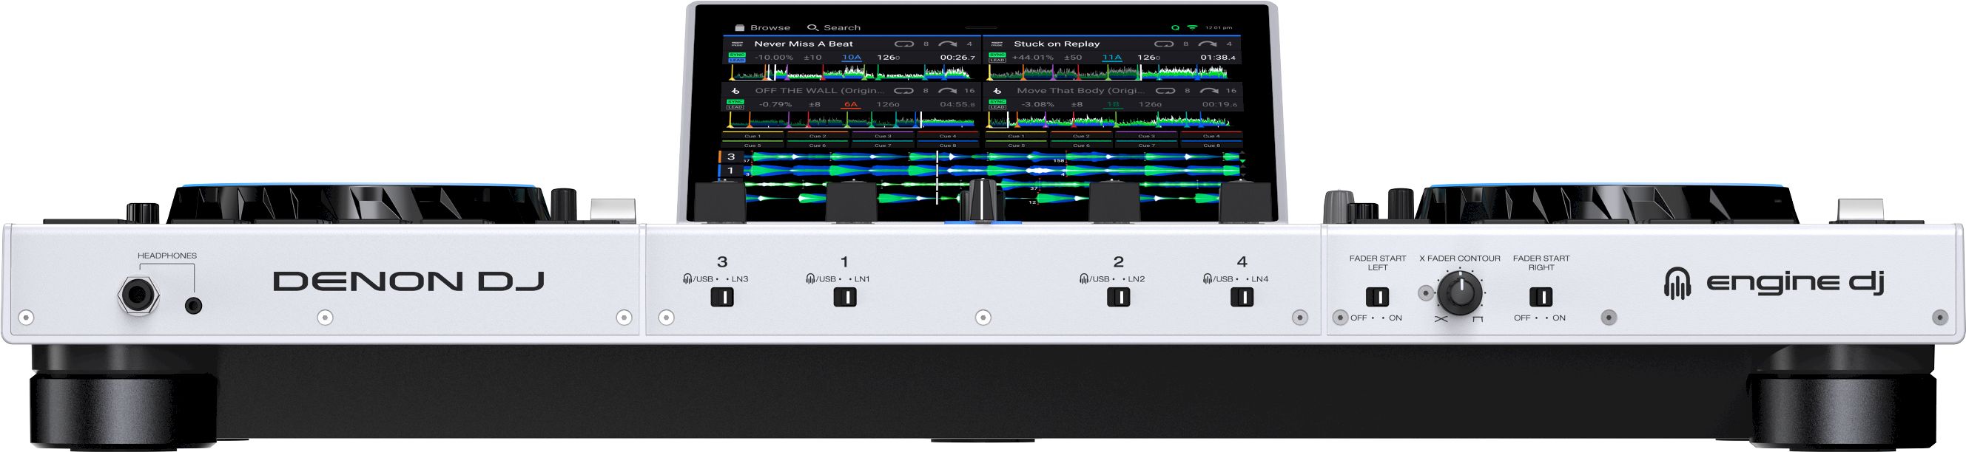Open the Browse library view
The width and height of the screenshot is (1966, 452).
click(761, 27)
